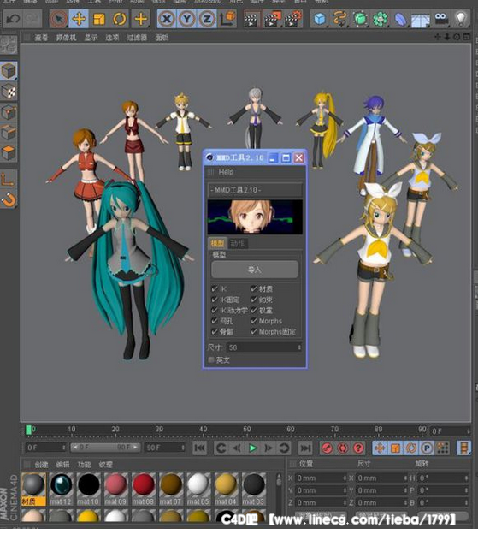Add a camera object
This screenshot has height=534, width=478.
441,18
